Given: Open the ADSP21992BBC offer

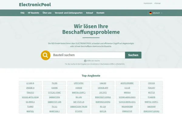Looking at the screenshot, I should click(x=127, y=83).
